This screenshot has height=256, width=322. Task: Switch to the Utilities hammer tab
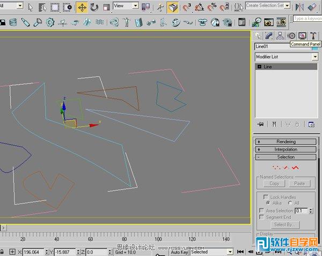(x=313, y=36)
